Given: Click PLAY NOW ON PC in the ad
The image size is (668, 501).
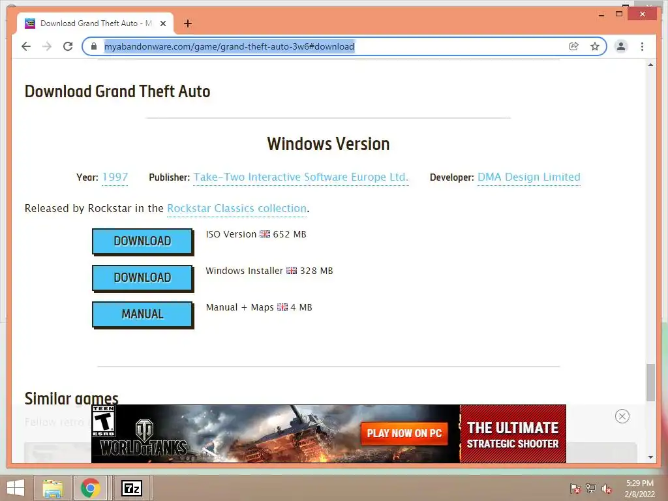Looking at the screenshot, I should click(404, 433).
